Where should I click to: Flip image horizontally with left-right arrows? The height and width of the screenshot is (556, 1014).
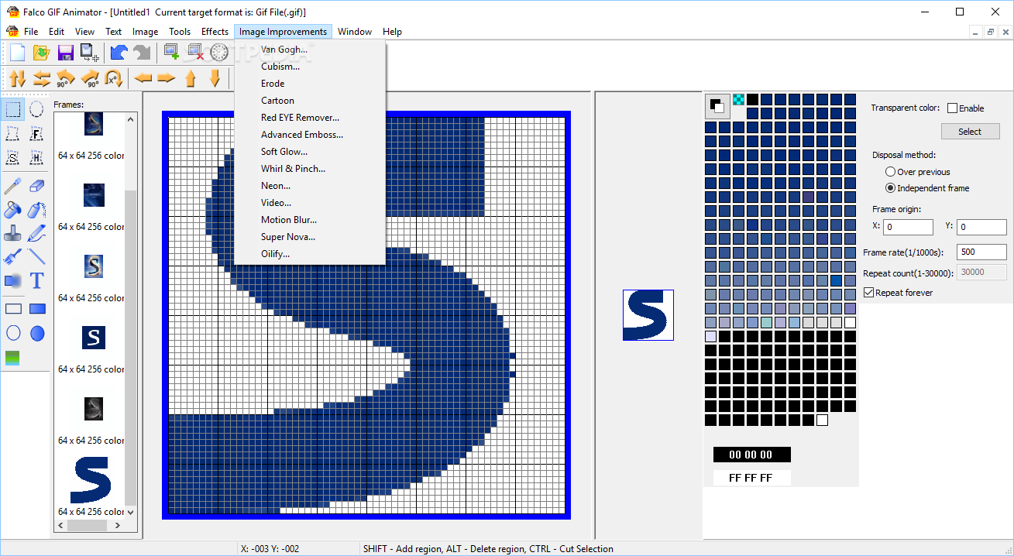[42, 78]
